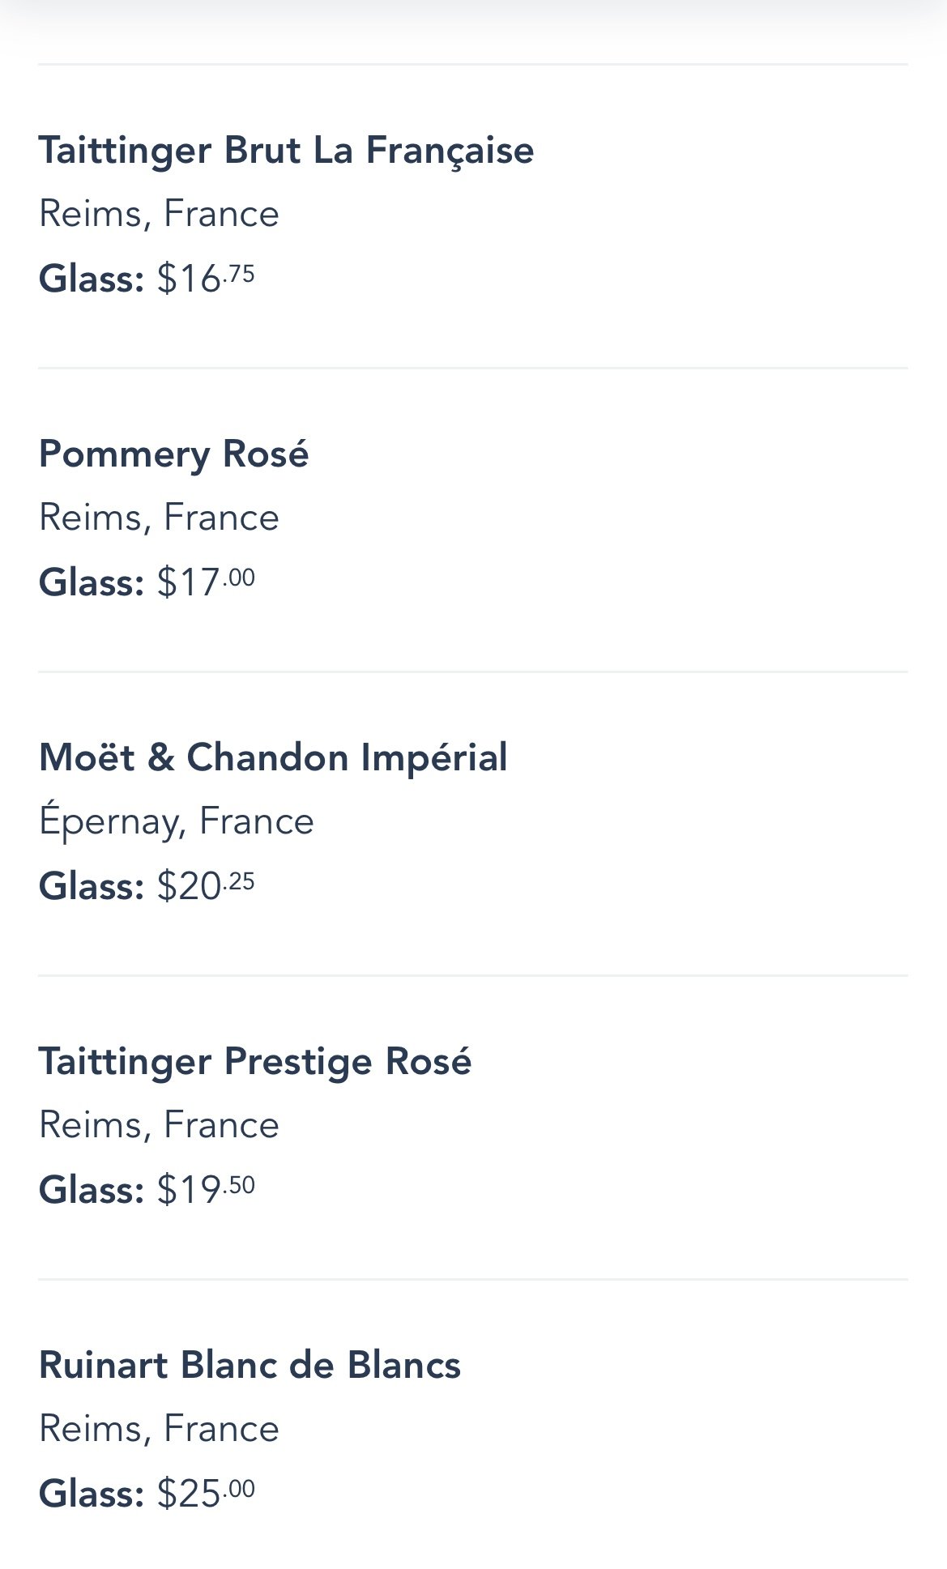
Task: Click the Glass label for Taittinger Prestige Rosé
Action: point(91,1190)
